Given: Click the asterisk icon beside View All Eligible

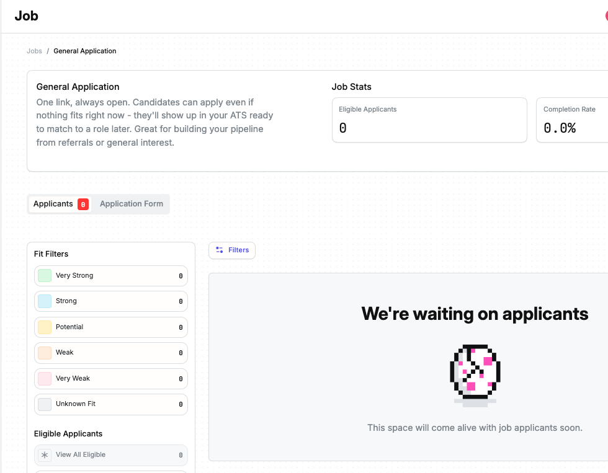Looking at the screenshot, I should (x=45, y=455).
